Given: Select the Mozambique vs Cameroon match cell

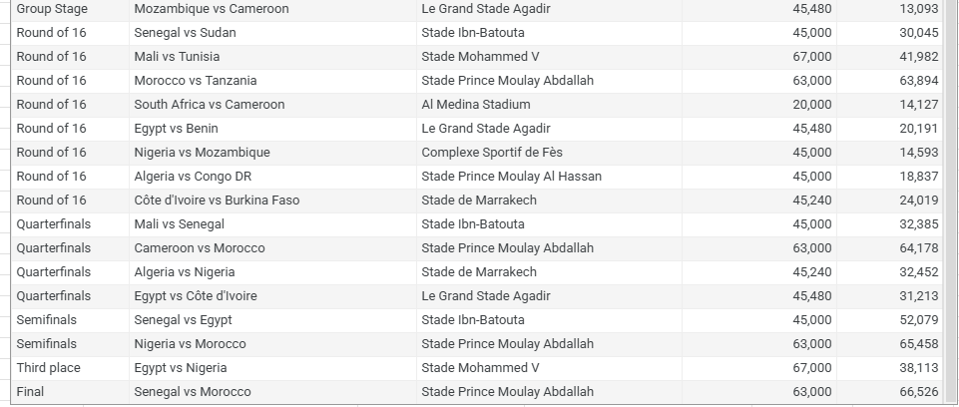Looking at the screenshot, I should (x=212, y=9).
